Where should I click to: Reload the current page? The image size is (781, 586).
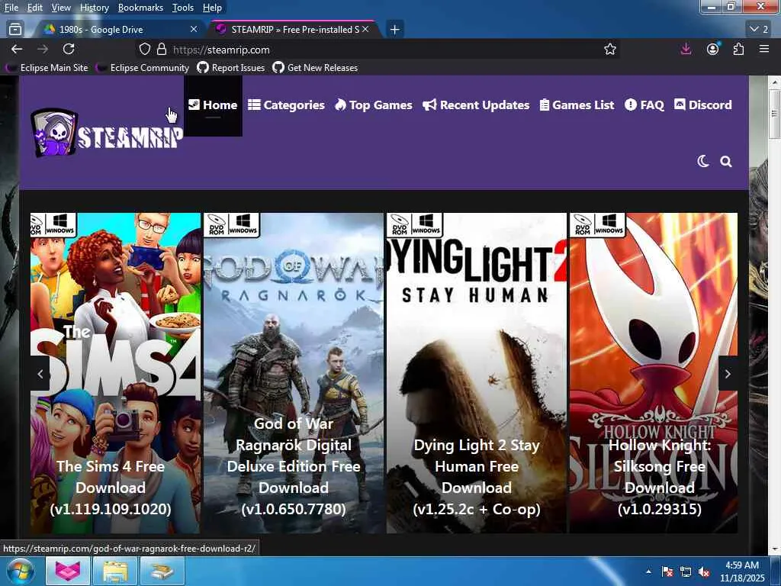pyautogui.click(x=69, y=49)
